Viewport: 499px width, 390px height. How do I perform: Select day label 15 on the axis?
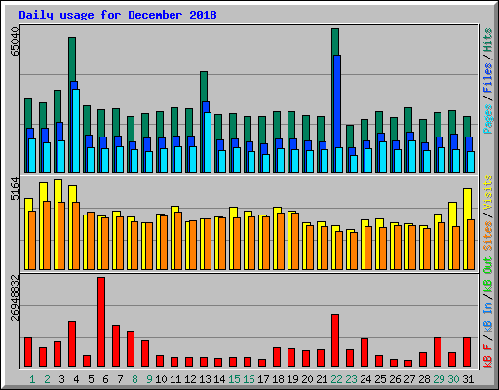pyautogui.click(x=234, y=379)
